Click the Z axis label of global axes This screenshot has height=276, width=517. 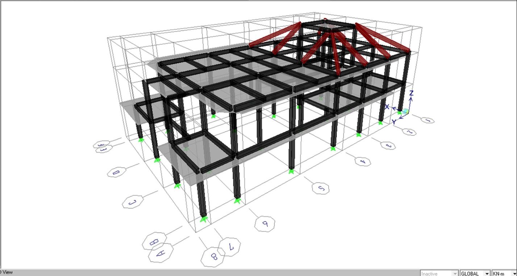coord(411,93)
